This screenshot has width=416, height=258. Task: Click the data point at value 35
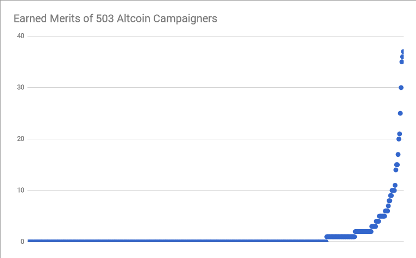point(402,62)
